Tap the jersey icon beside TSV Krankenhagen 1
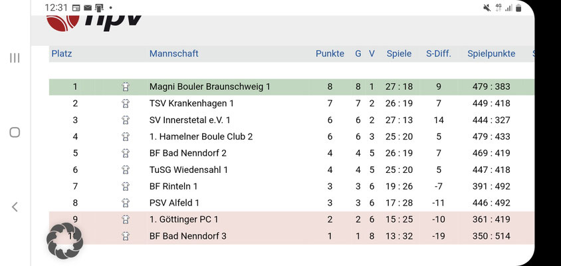This screenshot has width=561, height=266. (x=125, y=104)
